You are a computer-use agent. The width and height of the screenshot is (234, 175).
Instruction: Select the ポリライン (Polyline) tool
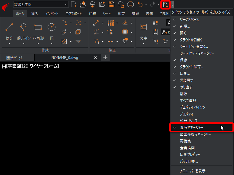(24, 28)
